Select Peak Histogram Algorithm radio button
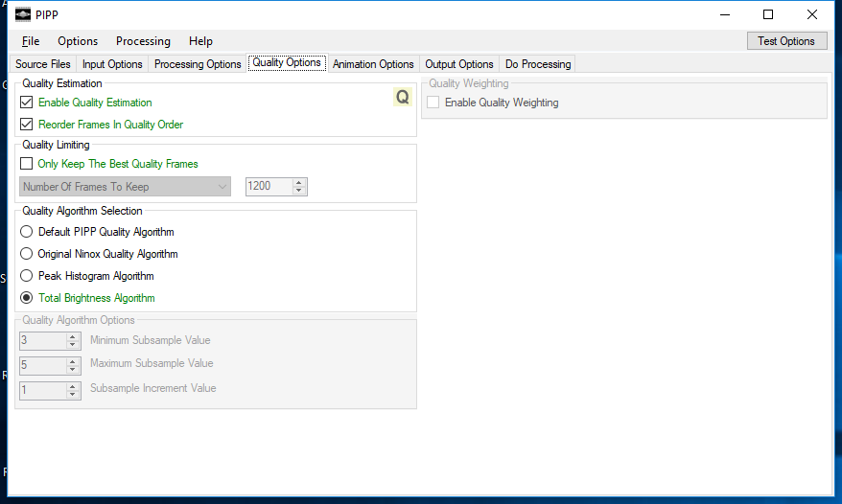The height and width of the screenshot is (504, 842). coord(26,275)
